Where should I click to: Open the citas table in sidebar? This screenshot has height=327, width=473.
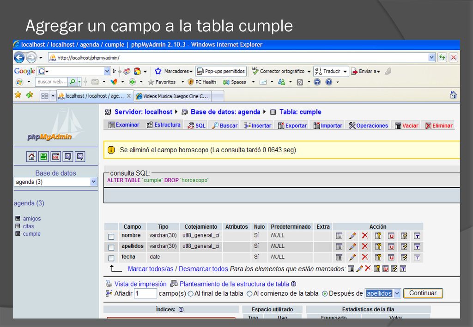(28, 226)
